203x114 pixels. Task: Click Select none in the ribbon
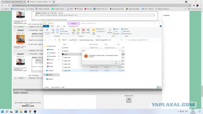pyautogui.click(x=126, y=31)
